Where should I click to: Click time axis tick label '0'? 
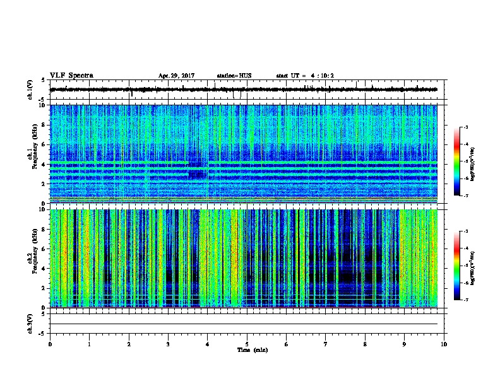coord(50,344)
